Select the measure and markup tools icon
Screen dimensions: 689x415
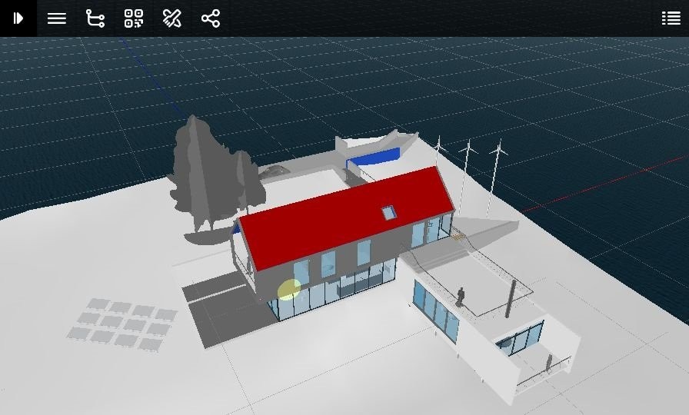point(172,18)
